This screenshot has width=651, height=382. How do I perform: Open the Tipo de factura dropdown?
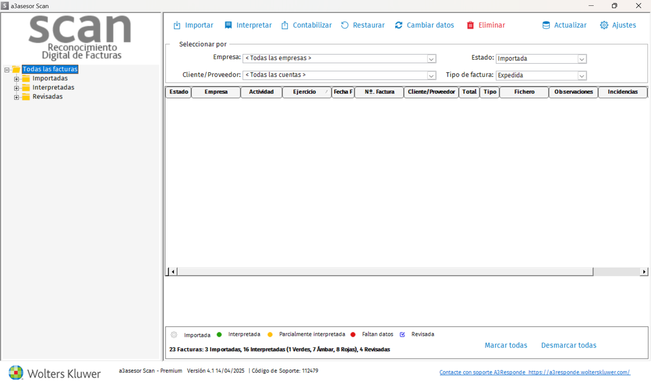coord(581,76)
